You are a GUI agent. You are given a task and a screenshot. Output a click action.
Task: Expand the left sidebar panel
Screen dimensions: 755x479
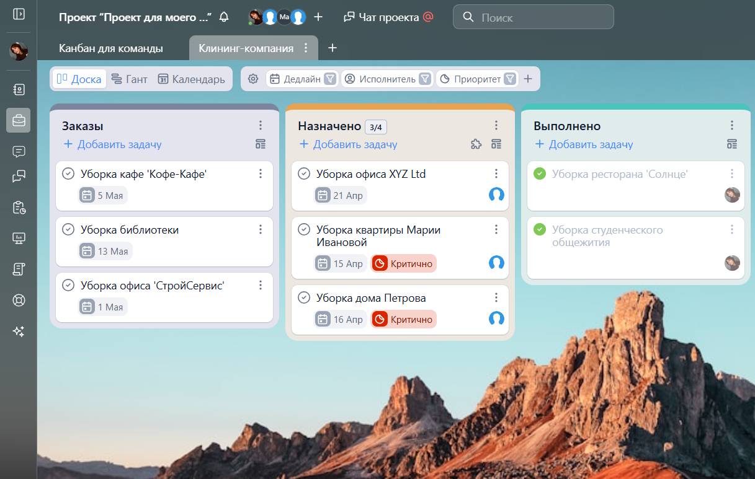pos(19,14)
